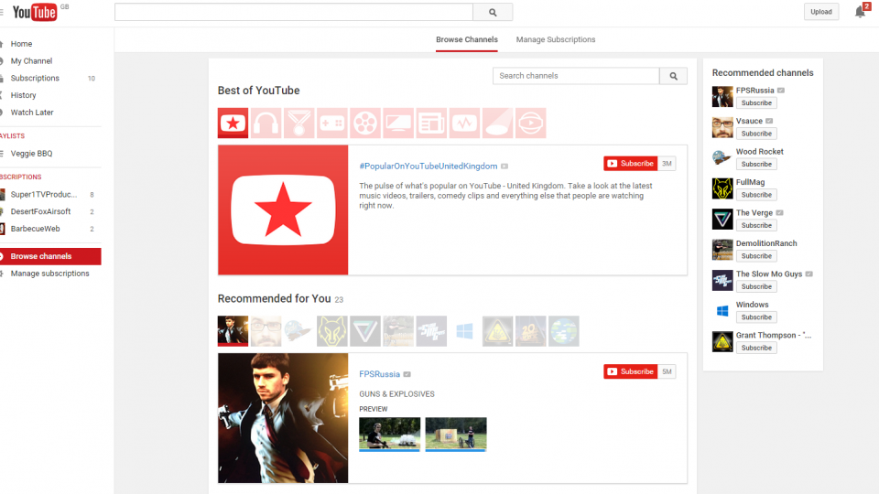Viewport: 879px width, 494px height.
Task: Open the #PopularOnYouTubeUnitedKingdom channel link
Action: 429,166
